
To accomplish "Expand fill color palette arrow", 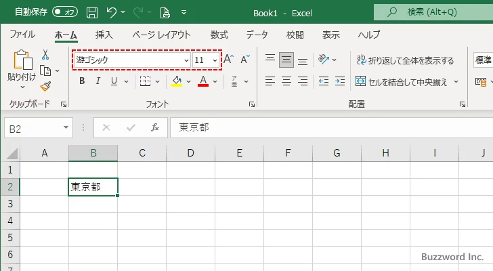I will click(x=189, y=81).
